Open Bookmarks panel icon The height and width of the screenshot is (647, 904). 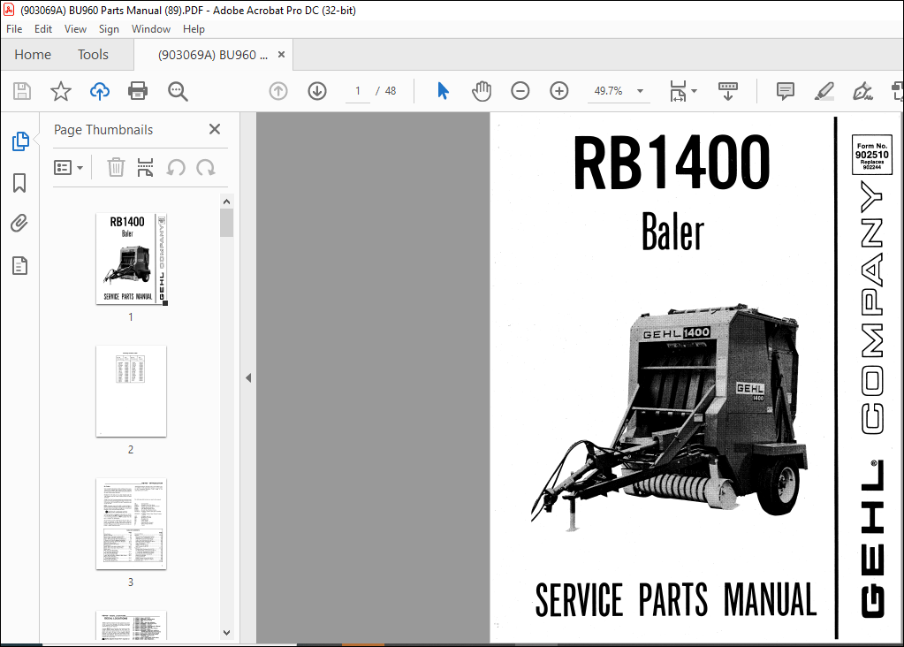tap(19, 183)
